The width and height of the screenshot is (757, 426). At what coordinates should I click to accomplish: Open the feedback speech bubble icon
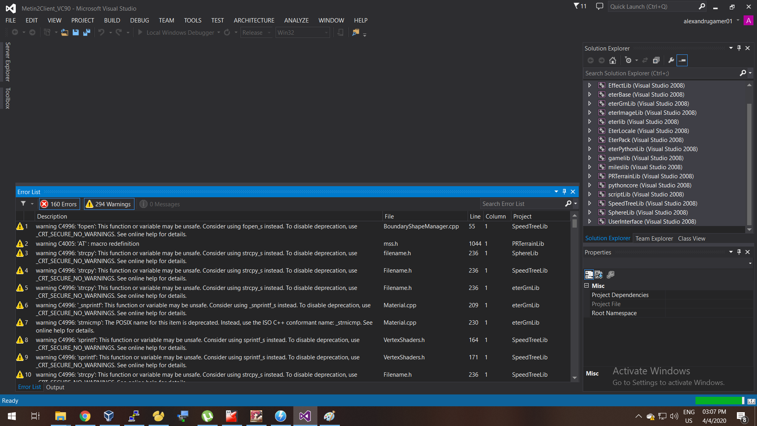[x=600, y=6]
